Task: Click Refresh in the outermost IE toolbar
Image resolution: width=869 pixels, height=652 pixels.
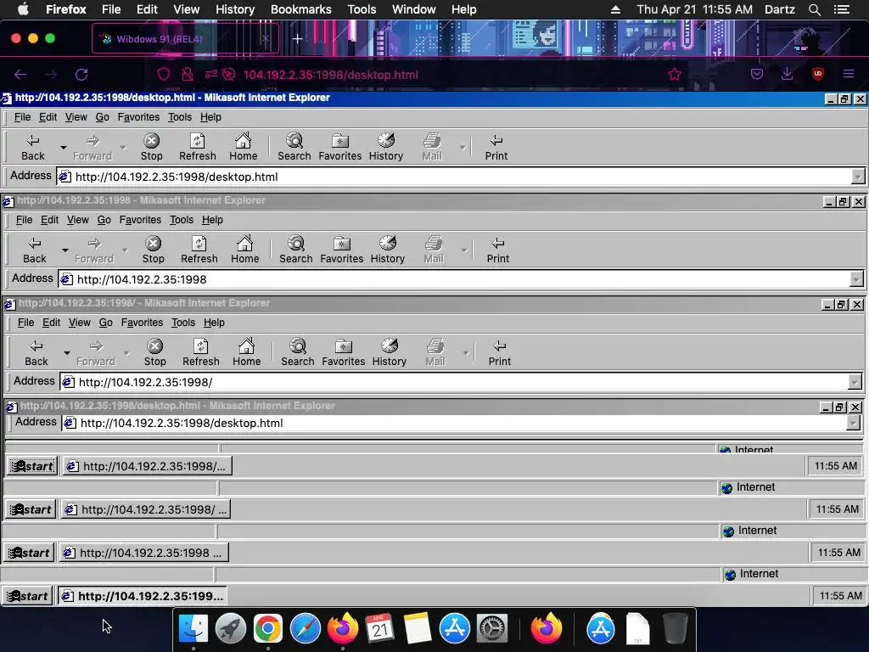Action: pyautogui.click(x=197, y=148)
